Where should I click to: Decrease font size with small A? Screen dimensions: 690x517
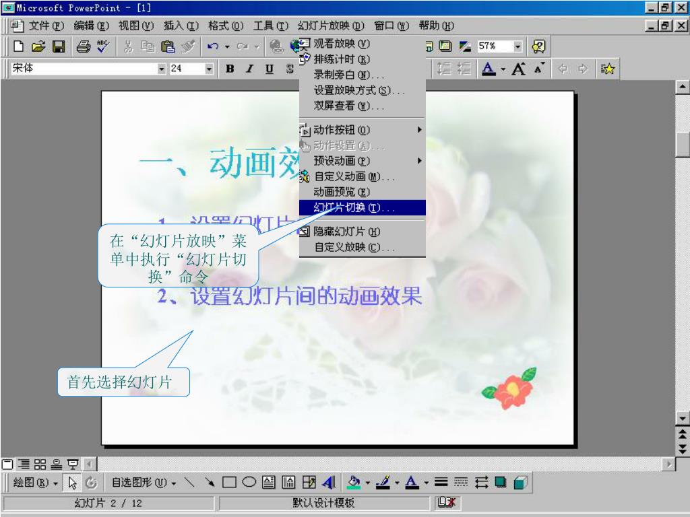(x=539, y=69)
